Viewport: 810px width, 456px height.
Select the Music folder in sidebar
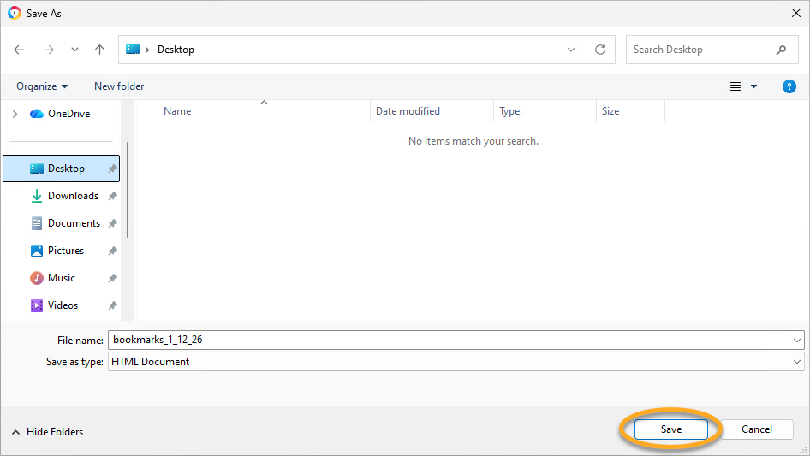(x=61, y=278)
